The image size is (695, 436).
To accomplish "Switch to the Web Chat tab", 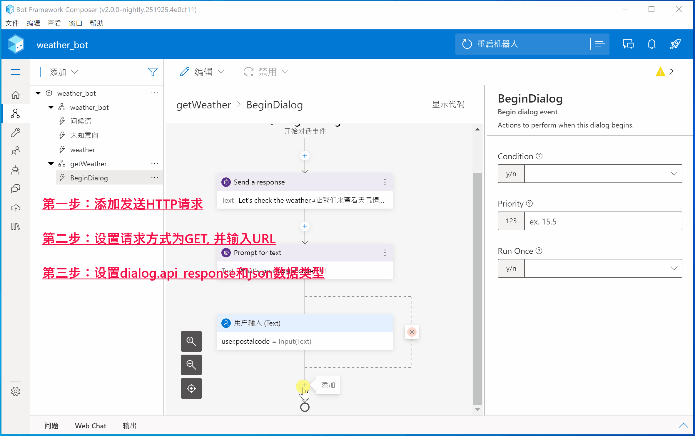I will pyautogui.click(x=90, y=426).
